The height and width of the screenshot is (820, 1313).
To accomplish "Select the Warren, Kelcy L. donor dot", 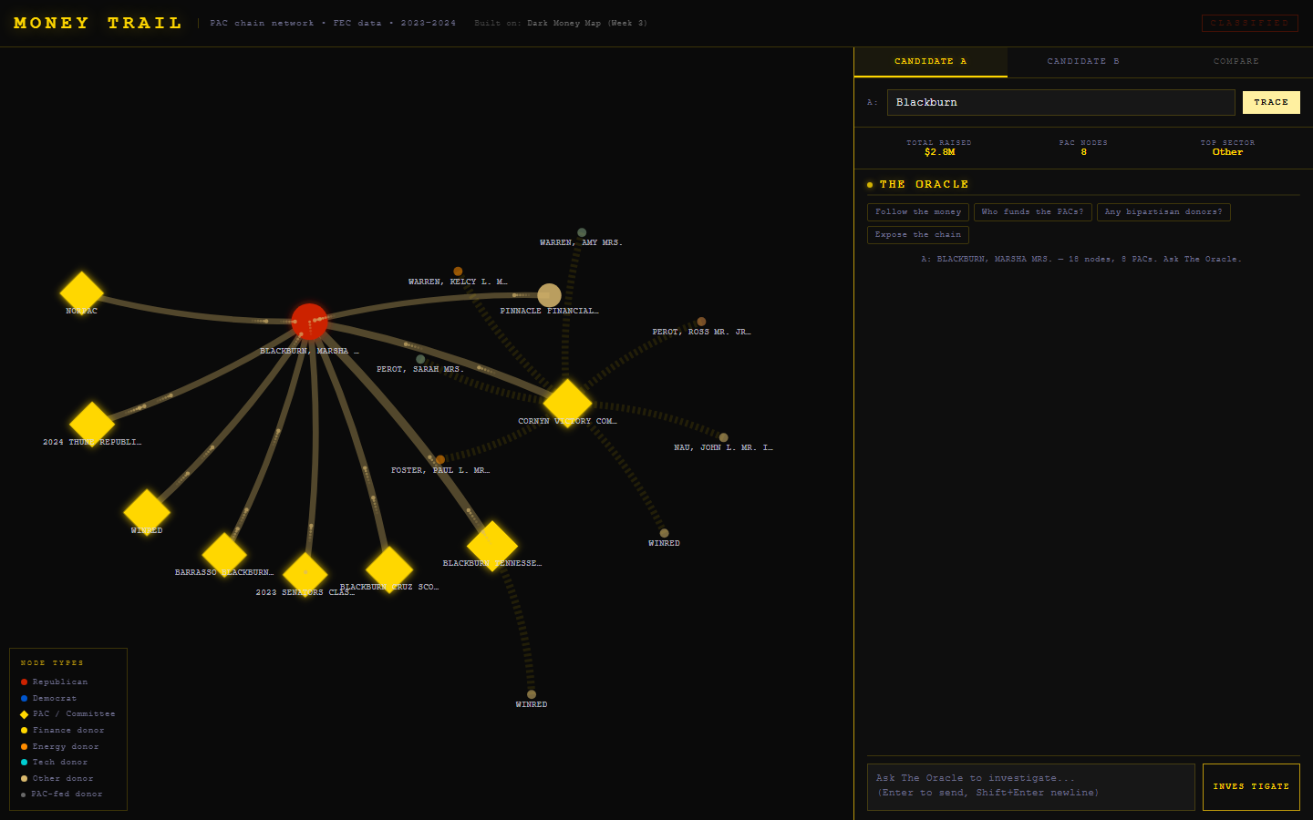I will click(458, 272).
